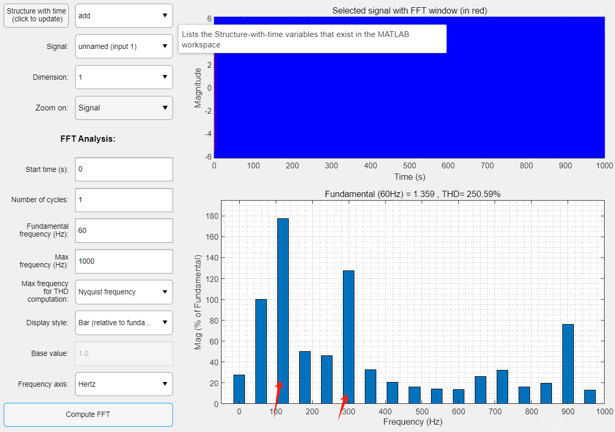Open the Signal dropdown showing unnamed (input 1)

(124, 46)
